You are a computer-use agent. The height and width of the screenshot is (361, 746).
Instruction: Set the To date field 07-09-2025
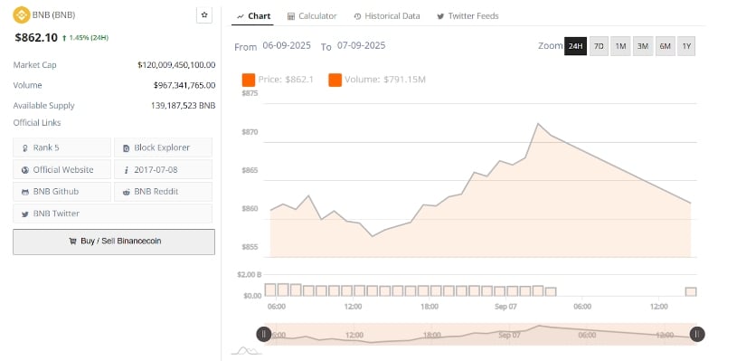click(361, 46)
